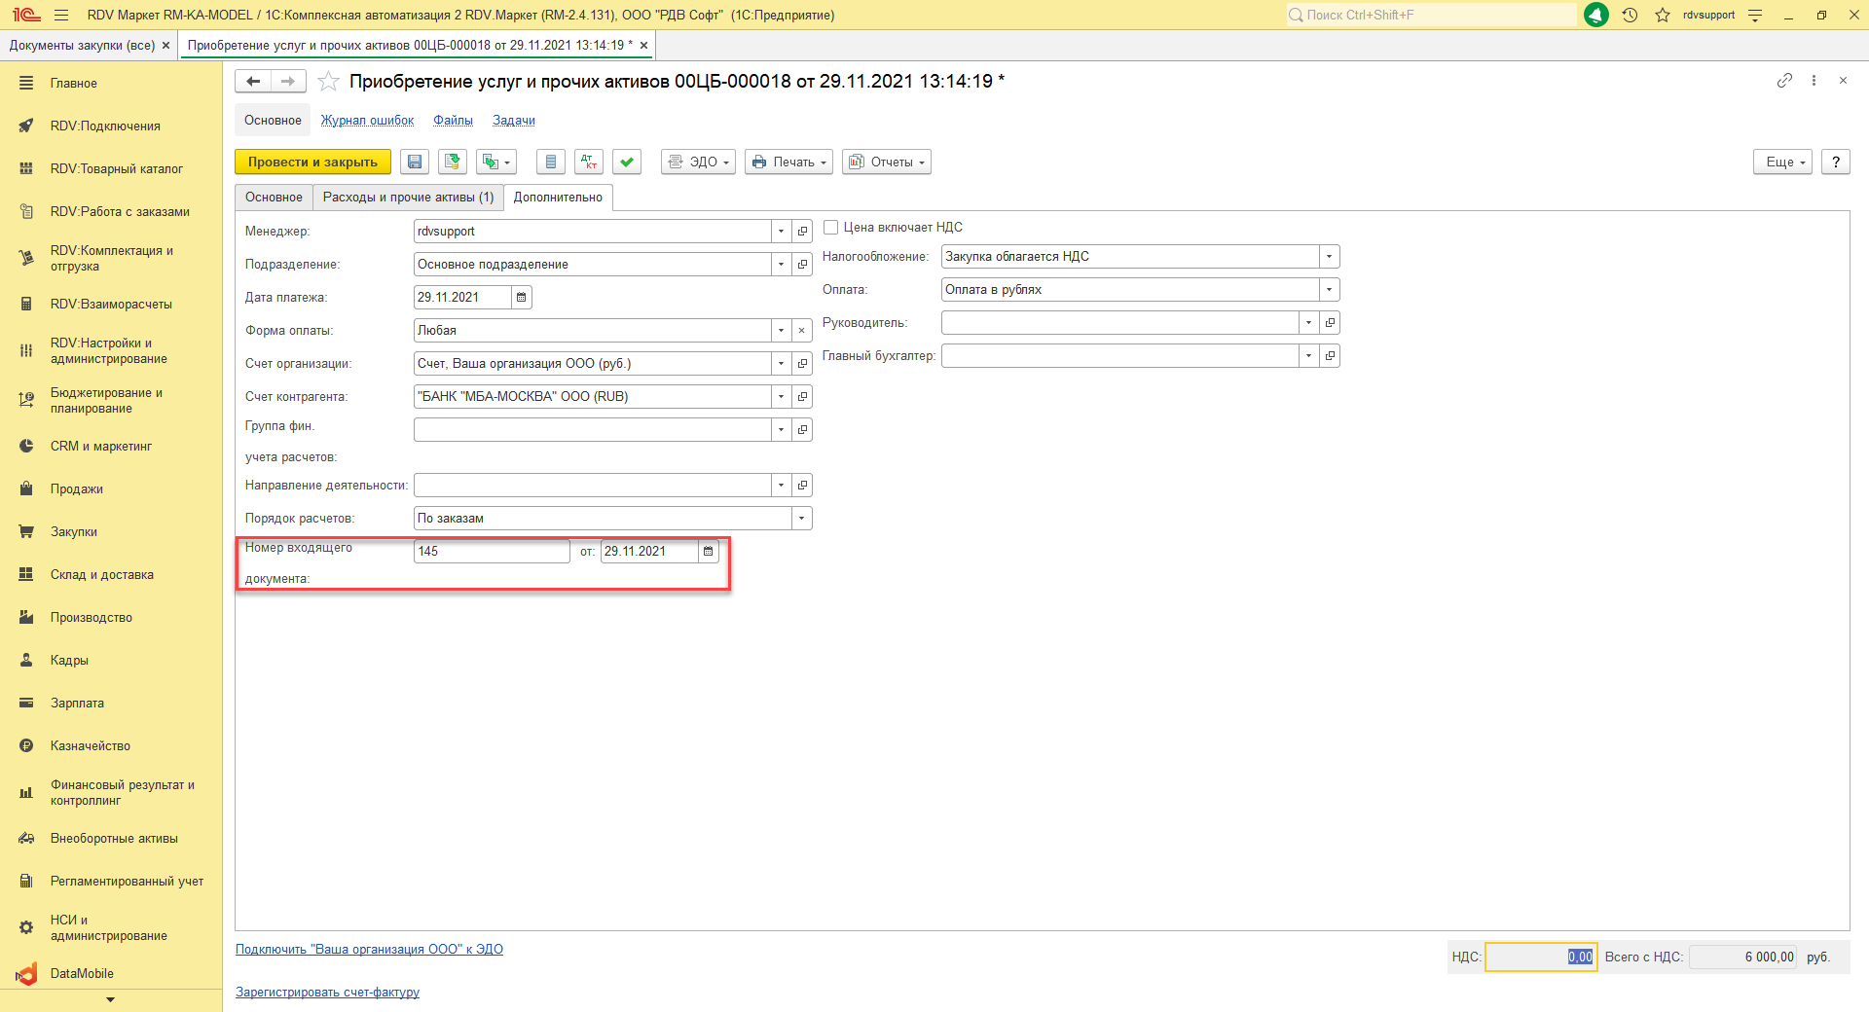The width and height of the screenshot is (1869, 1012).
Task: Switch to Расходы и прочие активы tab
Action: (x=408, y=198)
